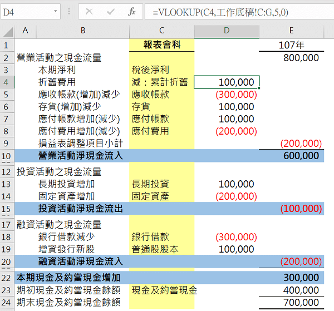The width and height of the screenshot is (334, 311).
Task: Click the 800,000 cell in row 2
Action: coord(291,58)
